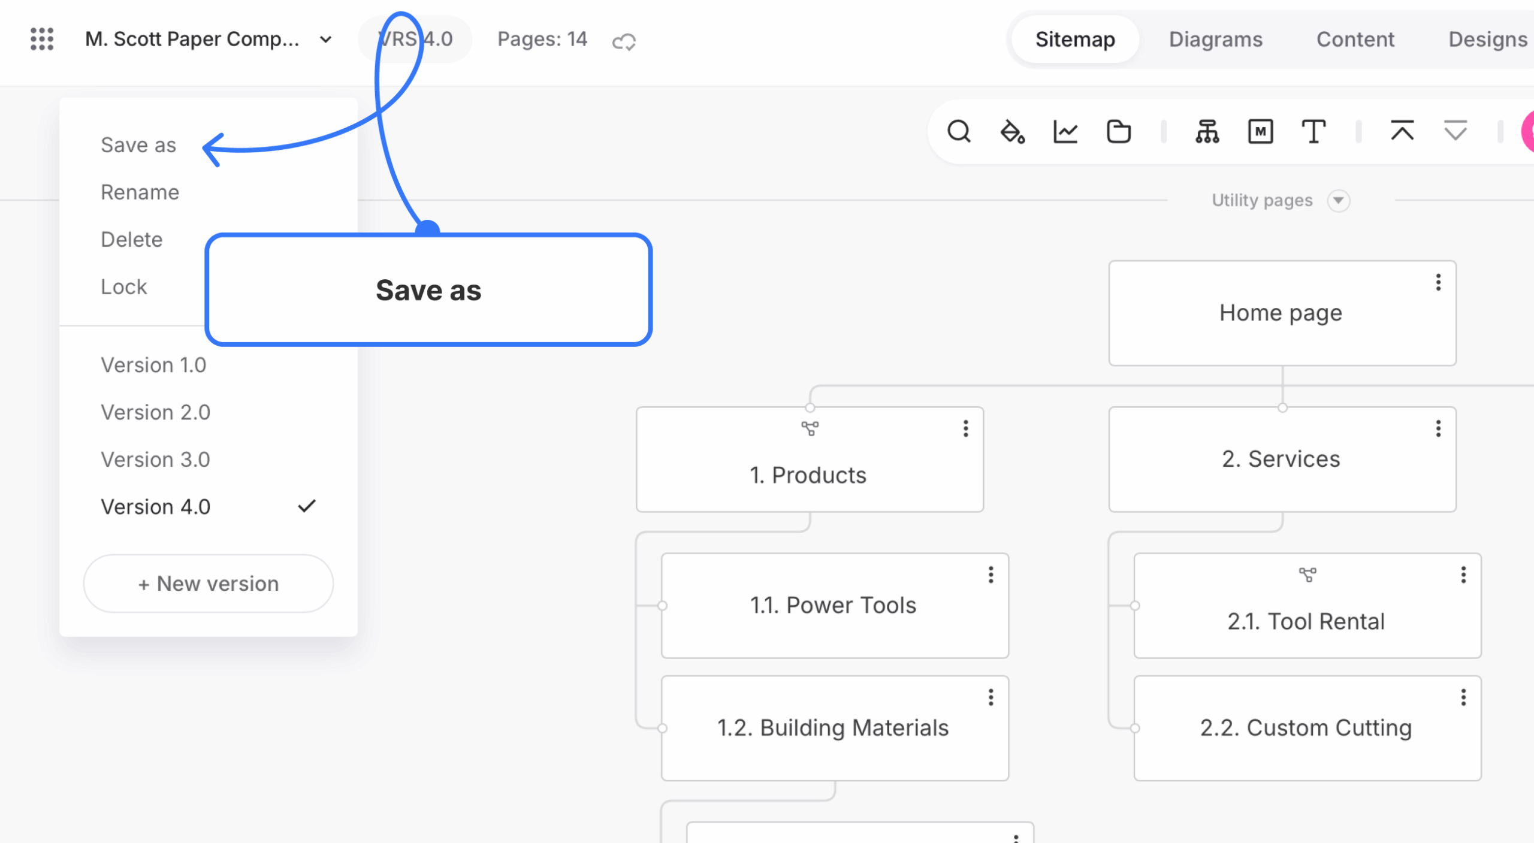The width and height of the screenshot is (1534, 843).
Task: Open the 2.1. Tool Rental options menu
Action: (1463, 575)
